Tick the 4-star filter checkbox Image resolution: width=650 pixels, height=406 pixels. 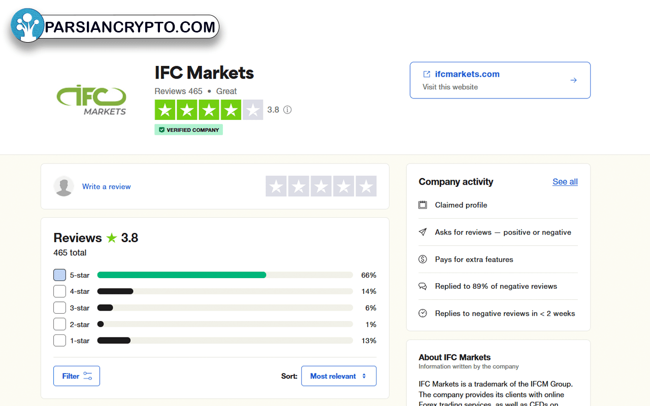pos(60,291)
